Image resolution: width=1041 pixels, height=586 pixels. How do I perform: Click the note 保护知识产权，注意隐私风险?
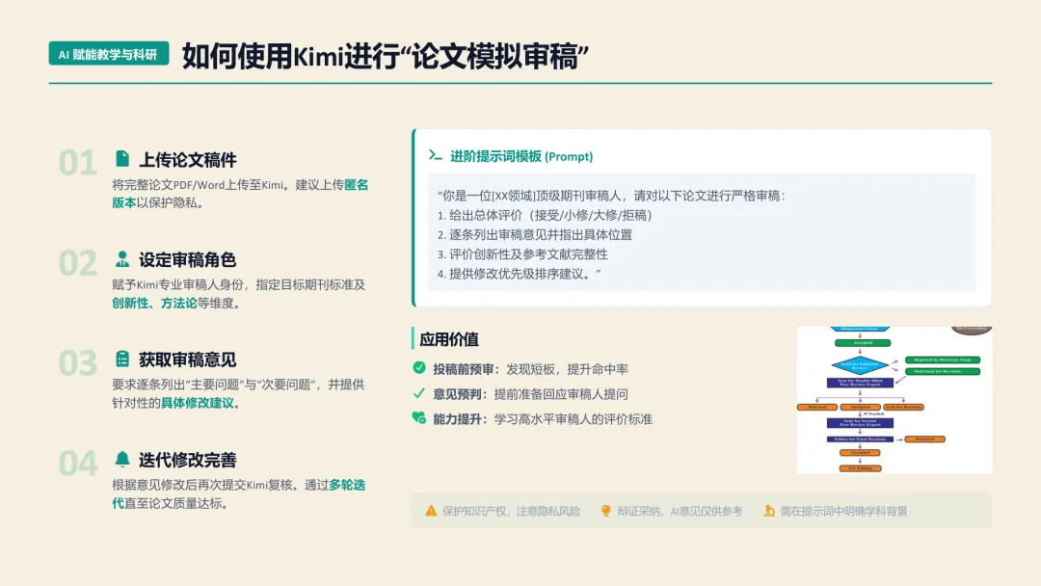pyautogui.click(x=511, y=511)
